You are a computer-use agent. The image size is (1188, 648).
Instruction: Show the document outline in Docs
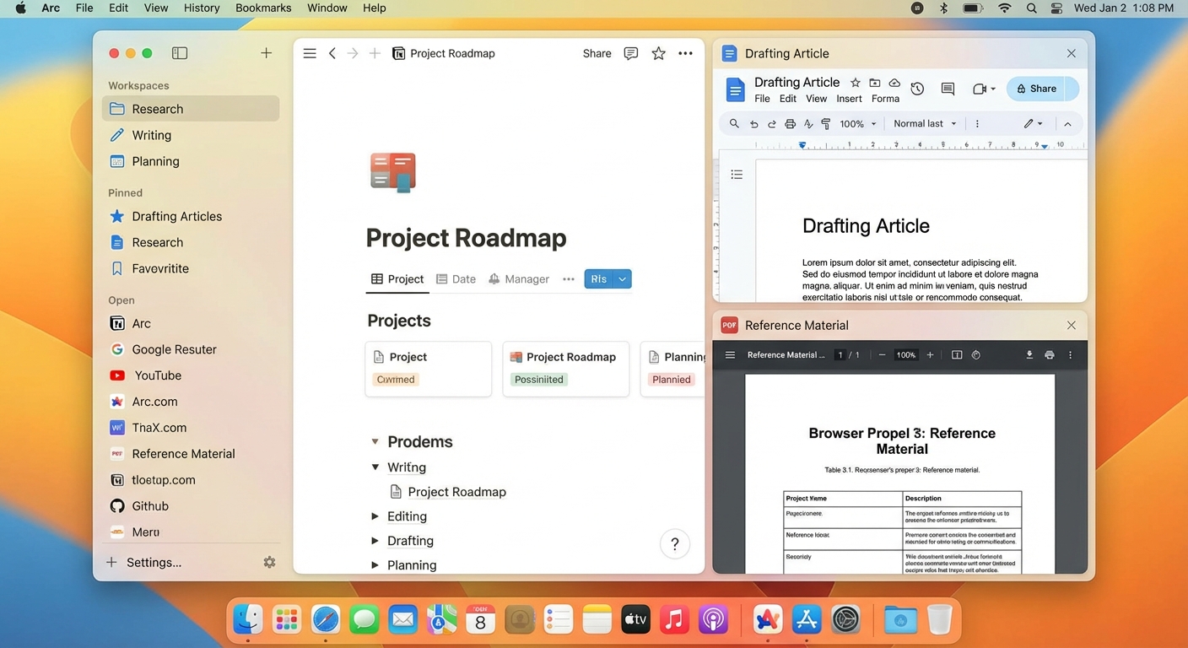click(x=737, y=174)
